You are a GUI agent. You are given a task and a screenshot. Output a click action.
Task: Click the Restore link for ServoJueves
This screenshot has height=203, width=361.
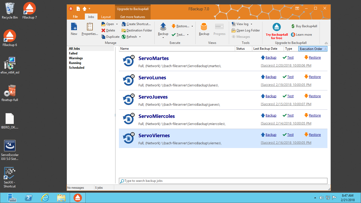coord(315,96)
